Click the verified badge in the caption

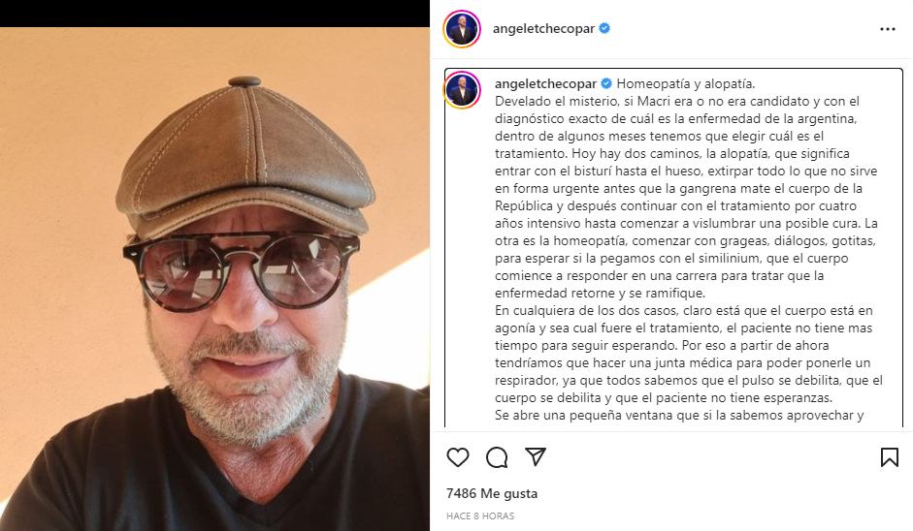click(606, 83)
